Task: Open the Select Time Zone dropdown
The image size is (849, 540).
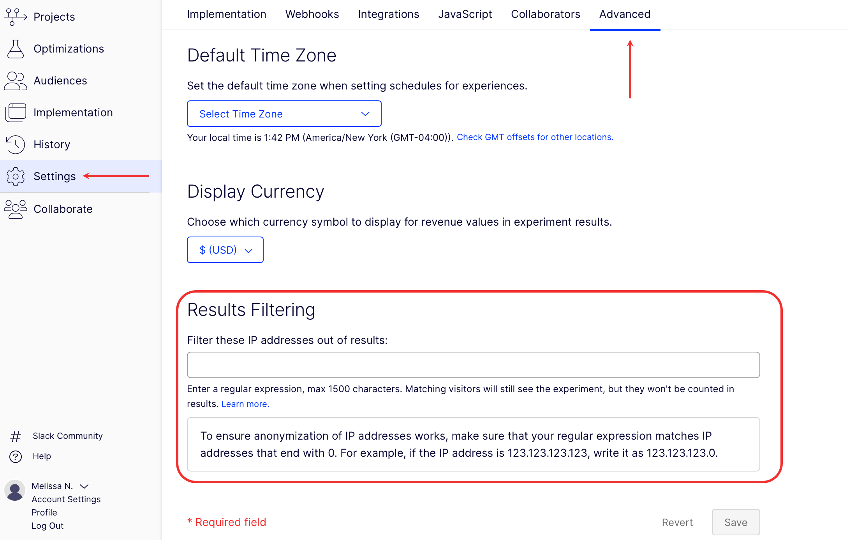Action: point(284,114)
